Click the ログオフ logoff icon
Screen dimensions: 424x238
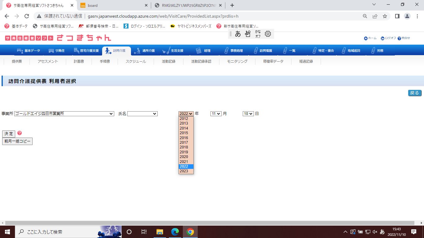[x=383, y=38]
